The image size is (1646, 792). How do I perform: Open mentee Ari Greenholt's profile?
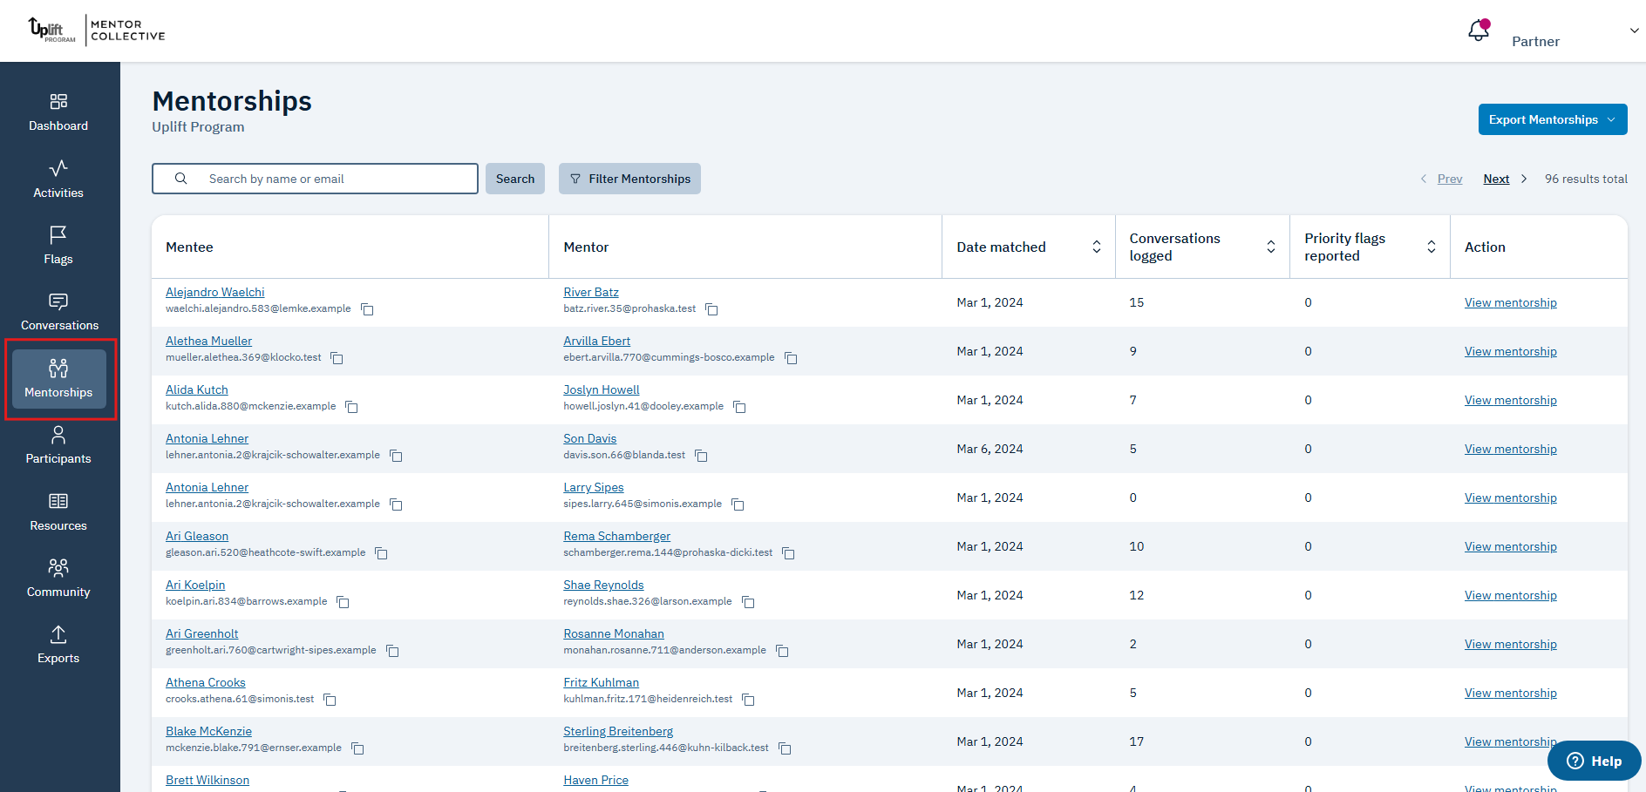[x=201, y=633]
